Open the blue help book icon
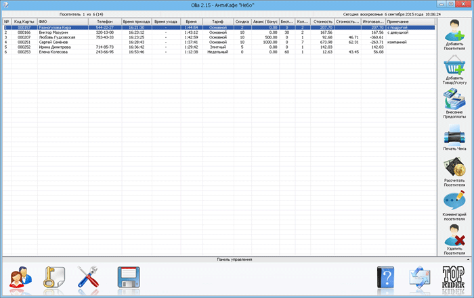 click(x=386, y=277)
